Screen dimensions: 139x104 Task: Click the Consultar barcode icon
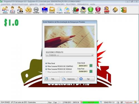click(x=36, y=10)
